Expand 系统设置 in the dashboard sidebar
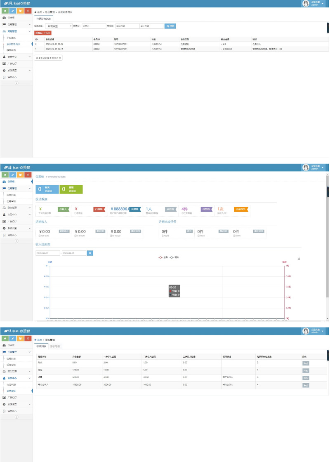 16,228
